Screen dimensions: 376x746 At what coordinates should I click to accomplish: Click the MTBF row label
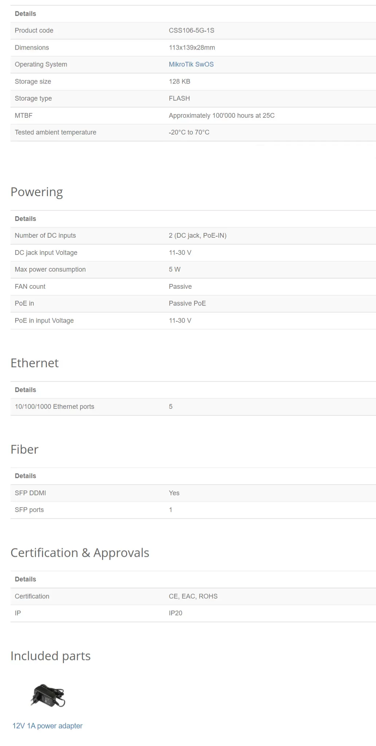point(24,115)
